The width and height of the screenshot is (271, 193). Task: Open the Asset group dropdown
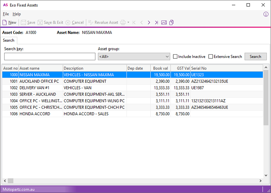click(134, 57)
